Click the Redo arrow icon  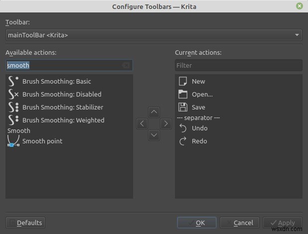(x=183, y=141)
